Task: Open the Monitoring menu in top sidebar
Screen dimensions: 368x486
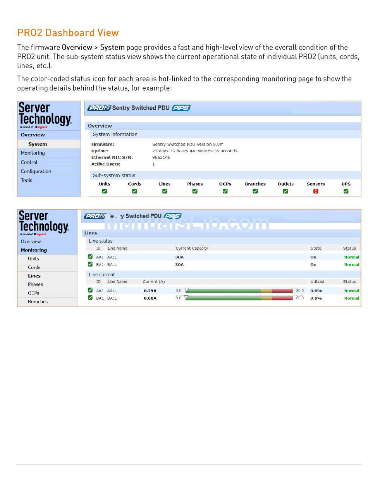Action: coord(49,153)
